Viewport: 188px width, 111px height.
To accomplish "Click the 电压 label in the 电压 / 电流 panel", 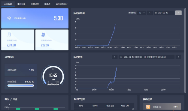I will tap(7, 99).
